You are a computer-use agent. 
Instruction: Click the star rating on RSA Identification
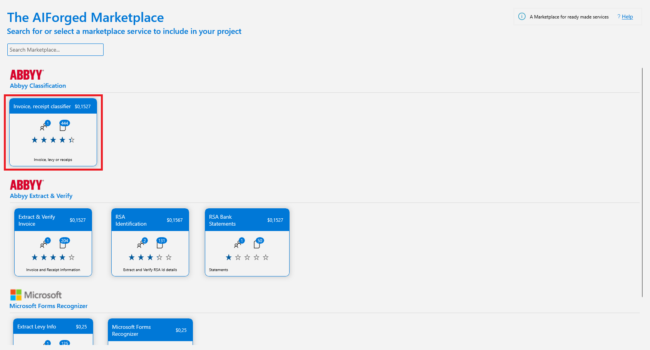(x=150, y=257)
